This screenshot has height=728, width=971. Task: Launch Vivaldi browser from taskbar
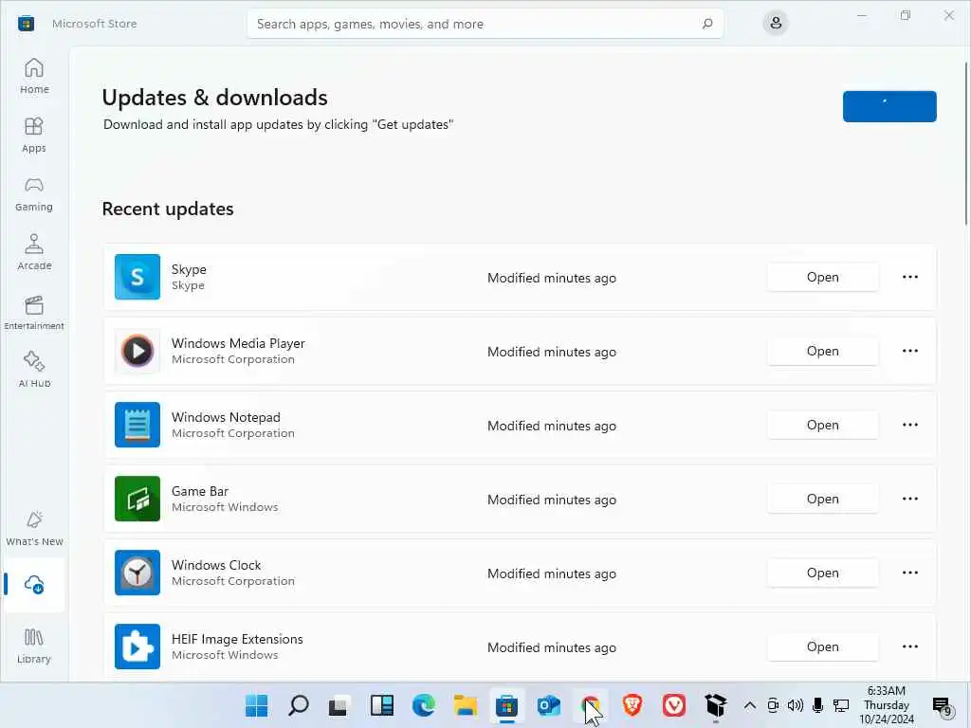point(674,705)
